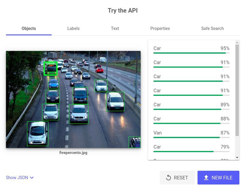The image size is (243, 189).
Task: Click the Car 89% result row
Action: [192, 106]
